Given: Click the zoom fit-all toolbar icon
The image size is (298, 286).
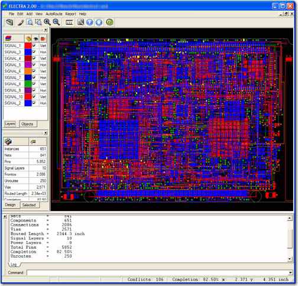Looking at the screenshot, I should point(38,22).
